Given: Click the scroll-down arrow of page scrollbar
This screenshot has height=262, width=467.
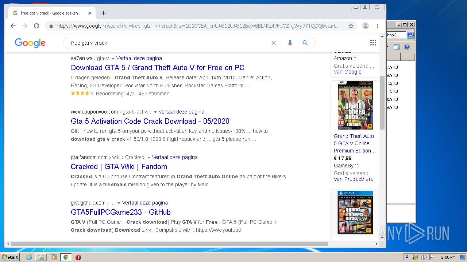Looking at the screenshot, I should pyautogui.click(x=382, y=238).
